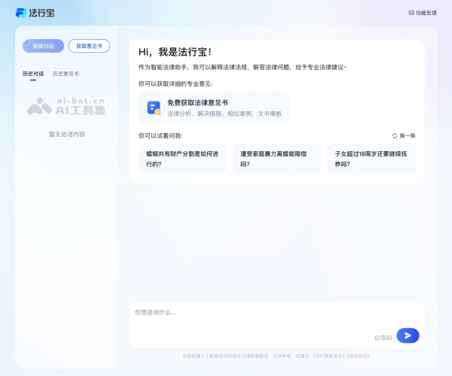Click the legal opinion document icon
Screen dimensions: 452x376
(x=154, y=108)
